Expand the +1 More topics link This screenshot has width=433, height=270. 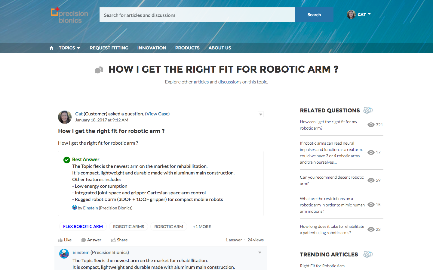pyautogui.click(x=202, y=227)
